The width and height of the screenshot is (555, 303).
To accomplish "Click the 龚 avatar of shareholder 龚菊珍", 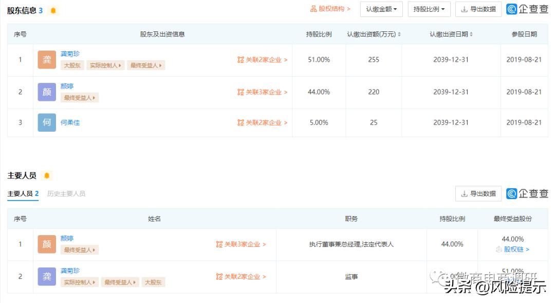I will point(46,60).
